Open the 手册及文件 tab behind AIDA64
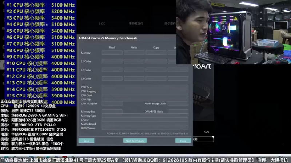 136,24
